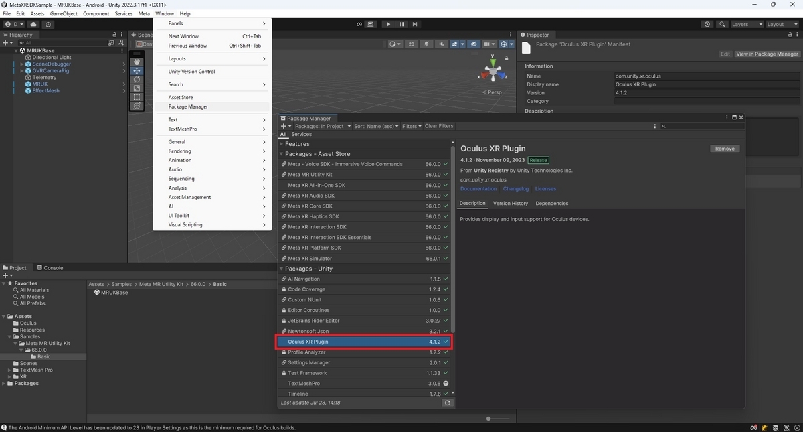Screen dimensions: 803x432
Task: Select Directional Light in Hierarchy
Action: click(52, 58)
